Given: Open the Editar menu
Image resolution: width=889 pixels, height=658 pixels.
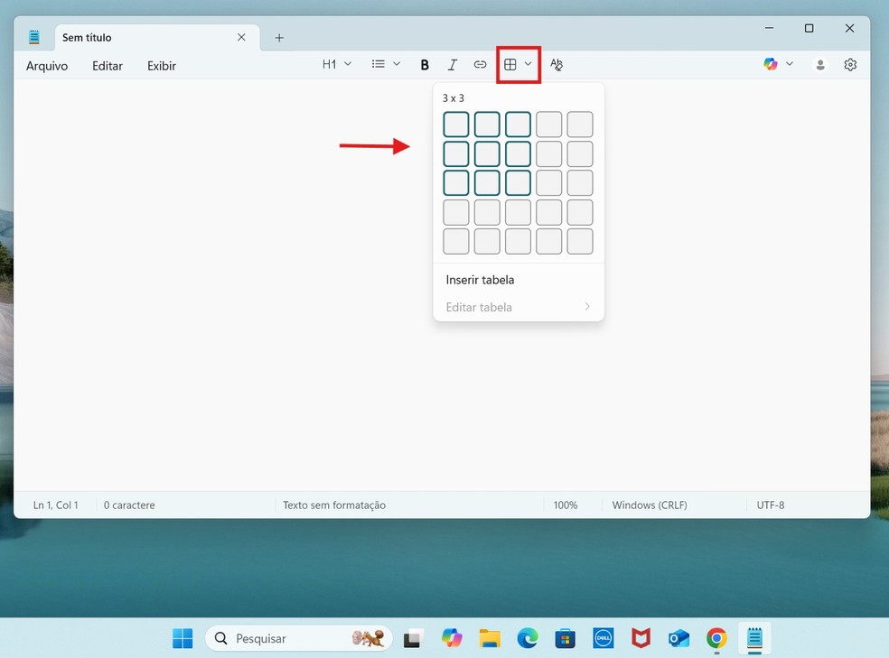Looking at the screenshot, I should click(x=108, y=66).
